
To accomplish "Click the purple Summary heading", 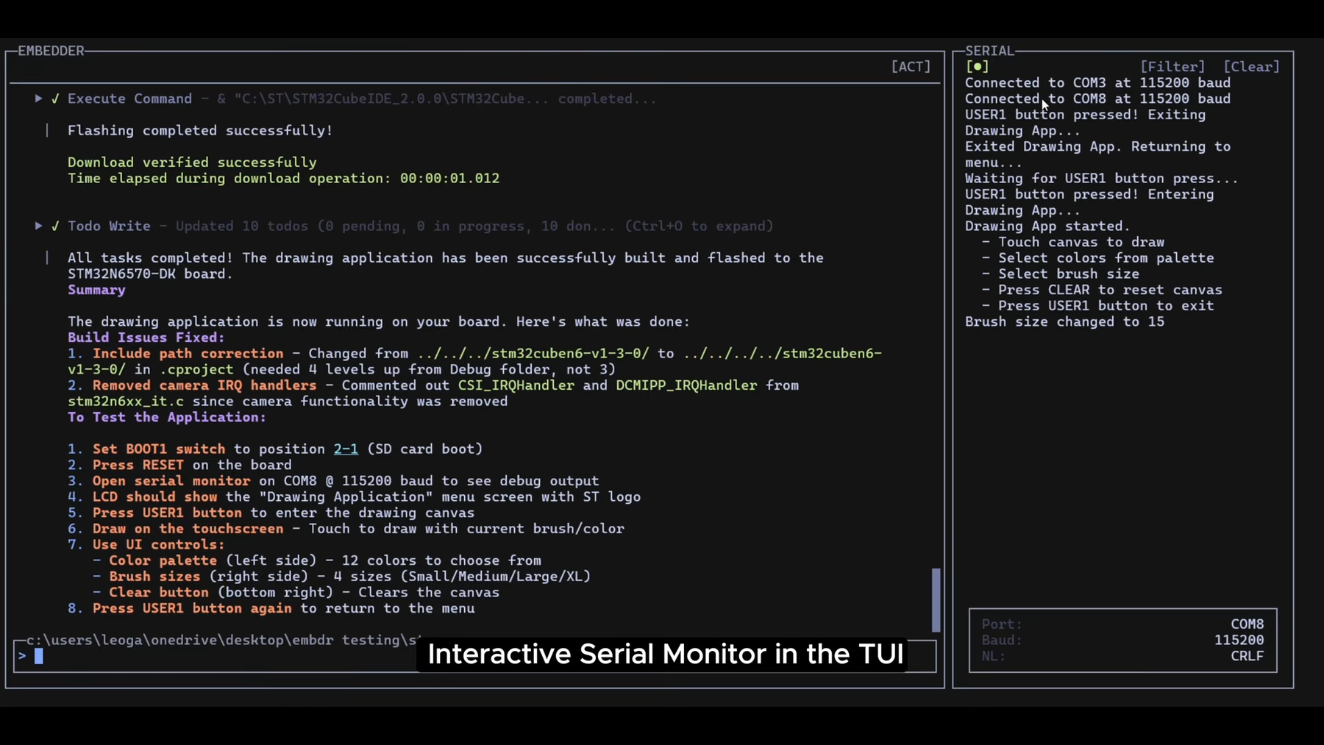I will (96, 290).
